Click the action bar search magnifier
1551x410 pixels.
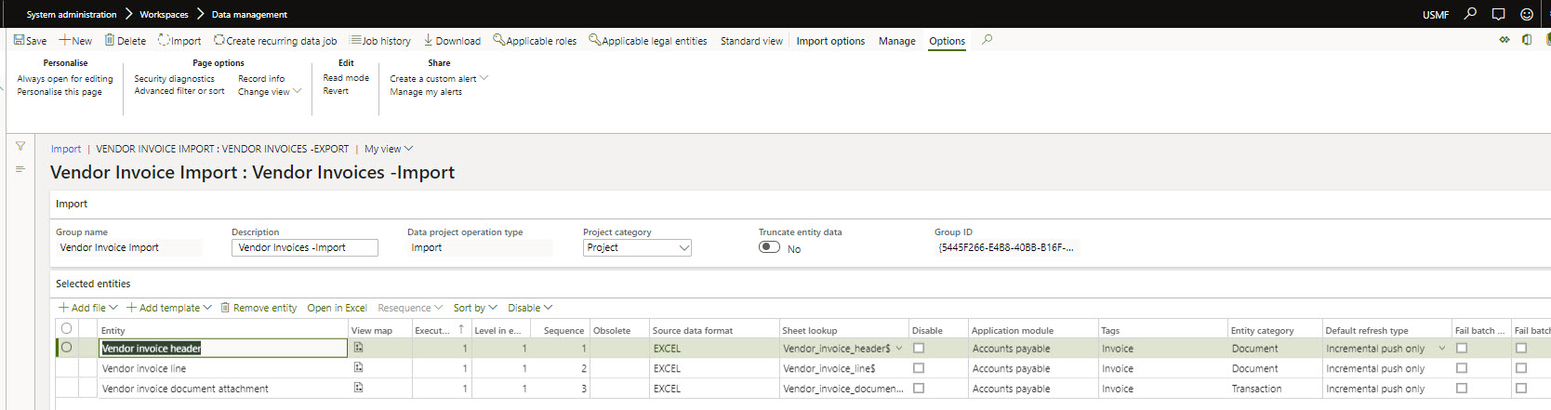click(987, 40)
